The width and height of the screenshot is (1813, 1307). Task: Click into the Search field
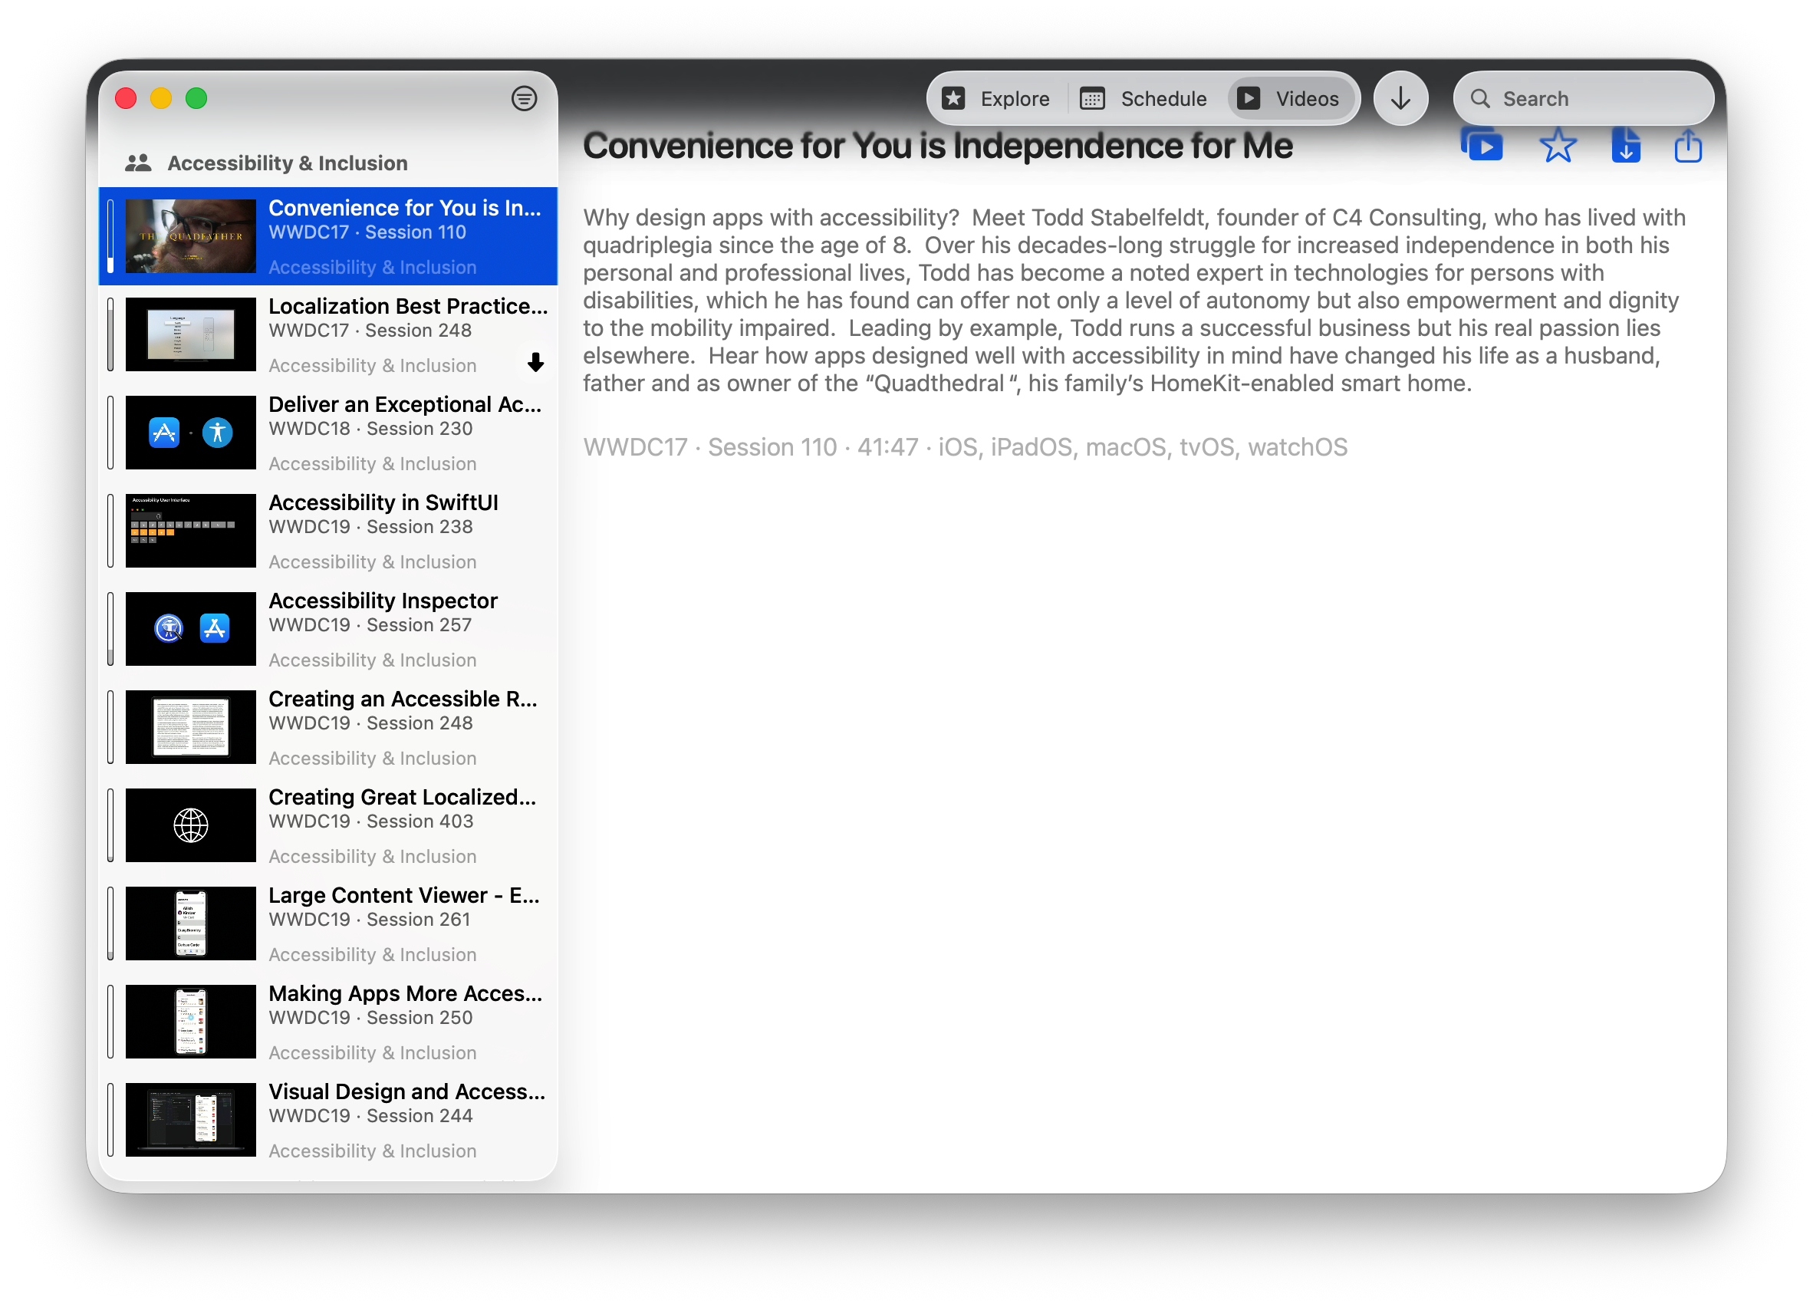click(x=1583, y=98)
